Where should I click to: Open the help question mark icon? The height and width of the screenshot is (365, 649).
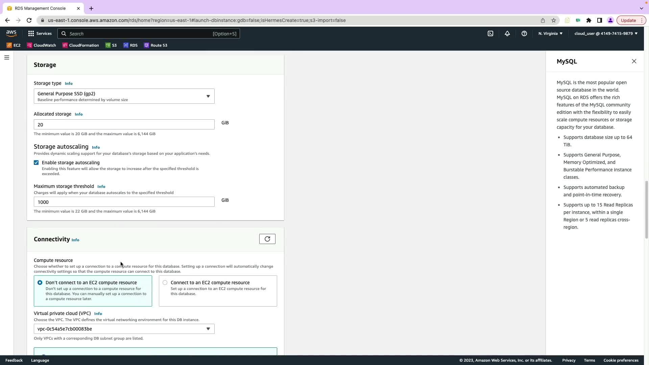point(524,33)
